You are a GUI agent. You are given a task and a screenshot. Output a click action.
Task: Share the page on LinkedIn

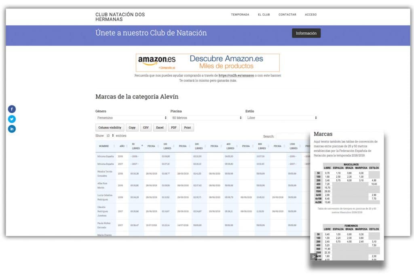[x=12, y=129]
